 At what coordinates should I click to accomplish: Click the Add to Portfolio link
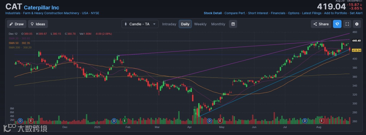click(335, 13)
